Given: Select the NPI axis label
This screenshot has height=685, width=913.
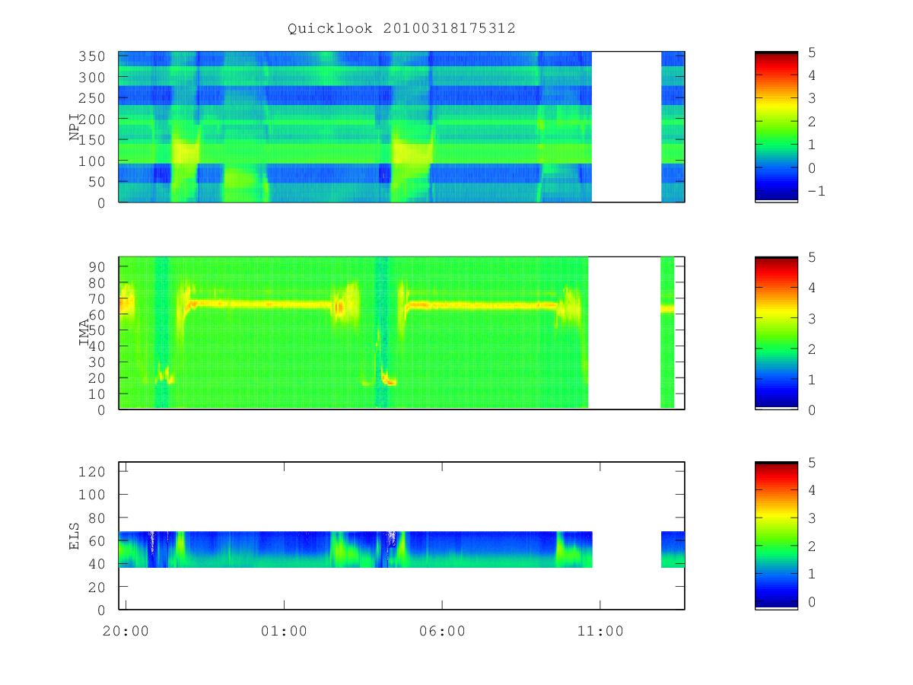Looking at the screenshot, I should click(75, 127).
